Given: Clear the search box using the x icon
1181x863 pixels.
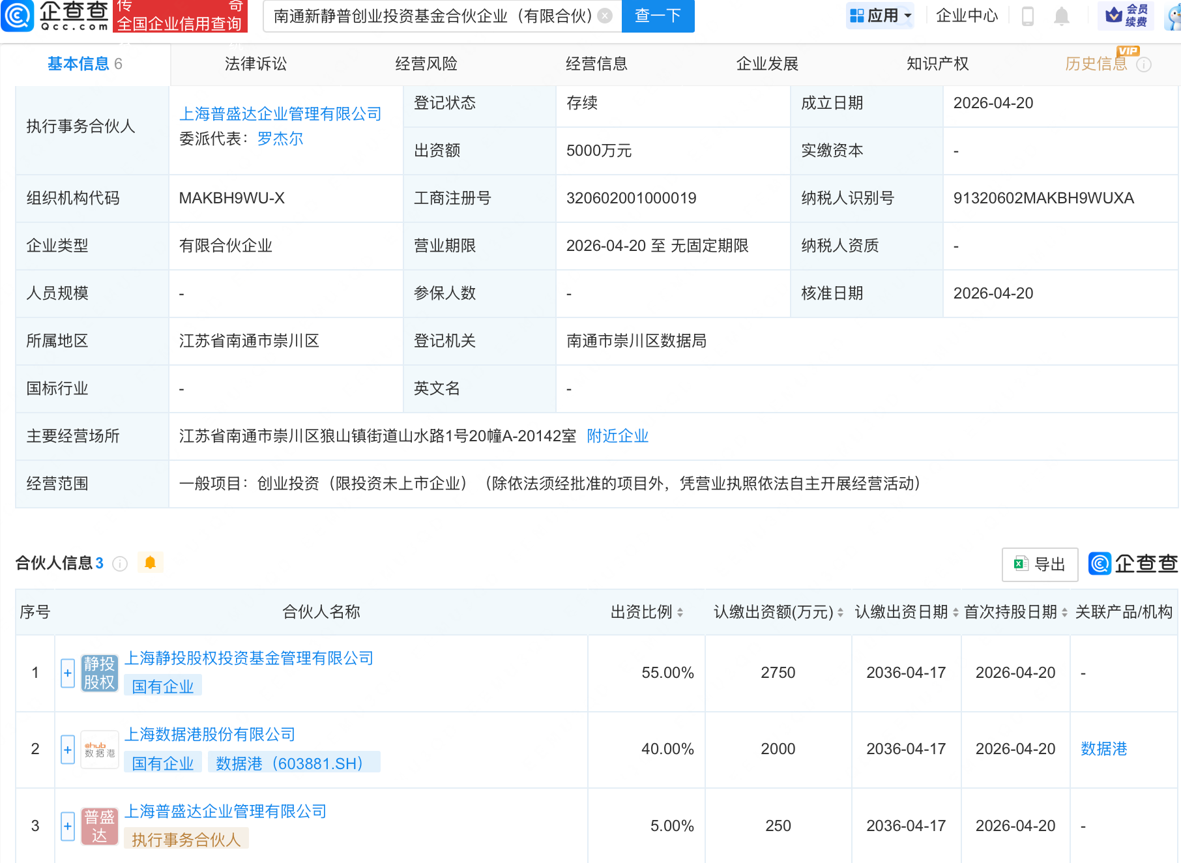Looking at the screenshot, I should (605, 16).
